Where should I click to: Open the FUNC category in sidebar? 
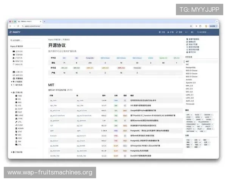(x=19, y=125)
